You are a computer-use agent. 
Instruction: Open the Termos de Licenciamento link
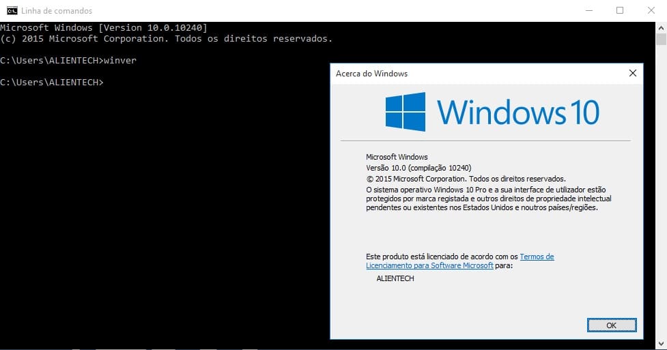tap(460, 261)
